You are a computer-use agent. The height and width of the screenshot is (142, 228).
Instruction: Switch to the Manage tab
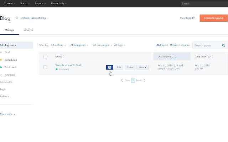coord(10,30)
